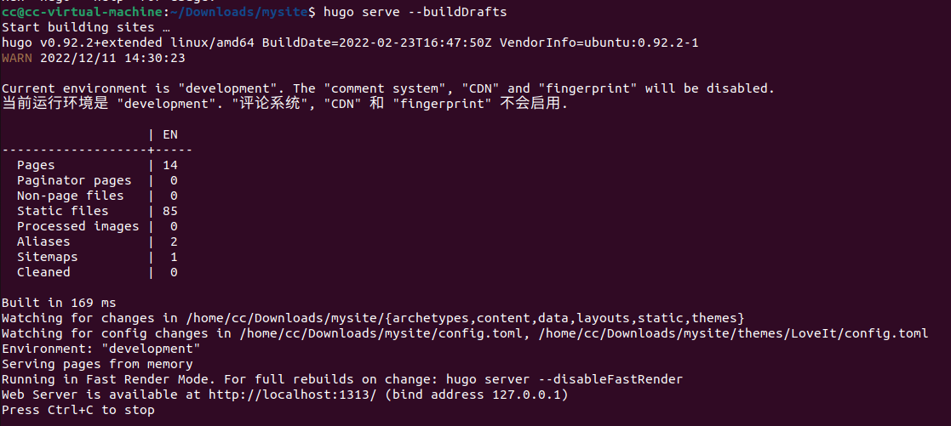Click the Chinese environment notice line
951x426 pixels.
click(285, 104)
